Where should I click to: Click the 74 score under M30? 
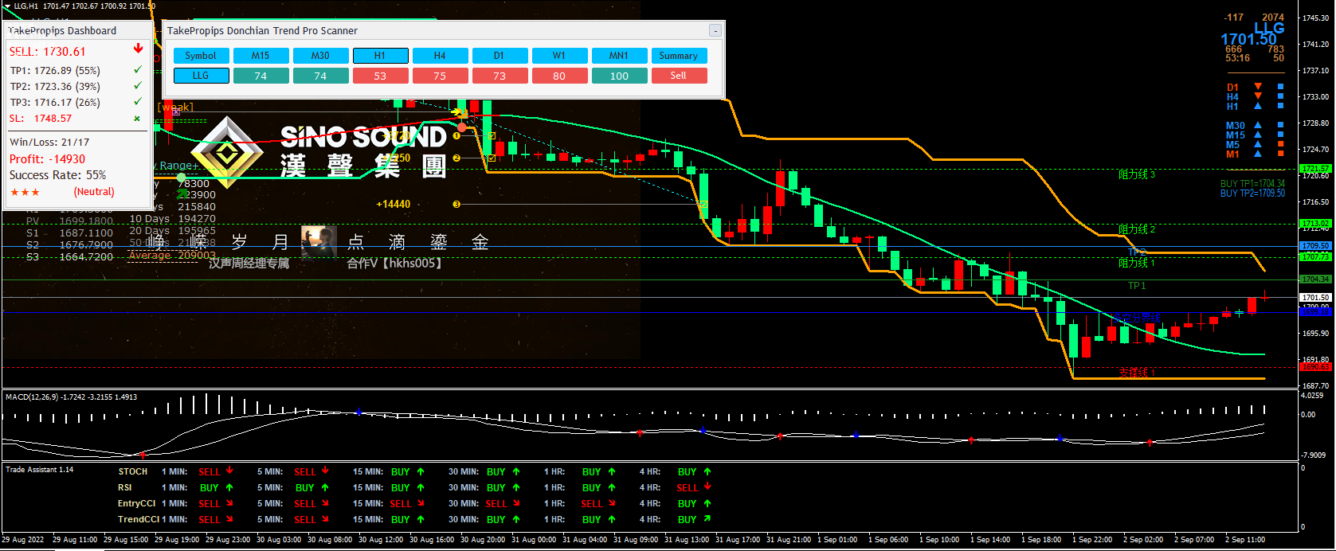click(x=320, y=76)
